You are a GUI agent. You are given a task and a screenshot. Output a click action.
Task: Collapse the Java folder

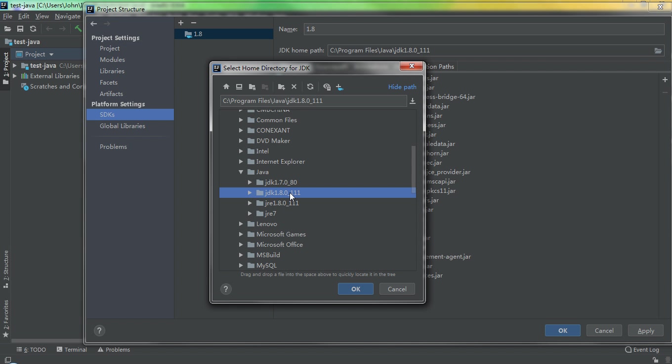pos(241,172)
